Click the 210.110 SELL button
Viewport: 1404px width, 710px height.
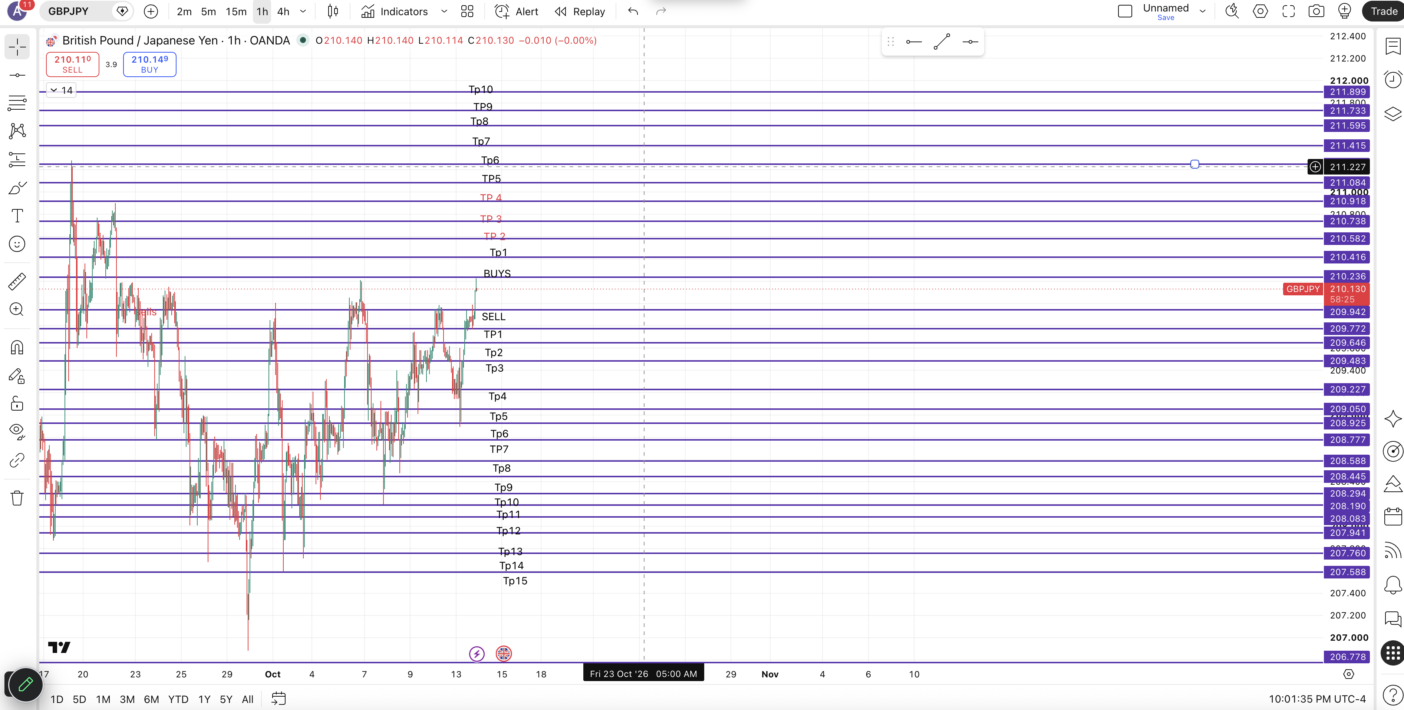coord(72,64)
